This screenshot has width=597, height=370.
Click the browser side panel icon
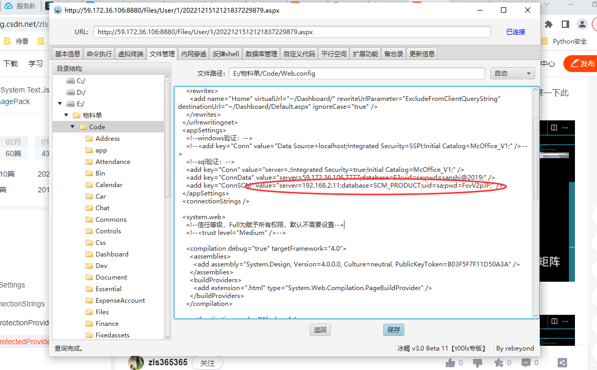565,24
